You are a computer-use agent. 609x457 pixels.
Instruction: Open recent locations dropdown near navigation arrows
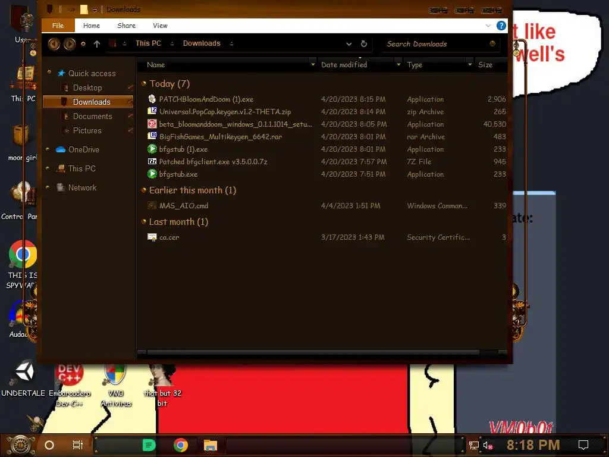point(83,44)
